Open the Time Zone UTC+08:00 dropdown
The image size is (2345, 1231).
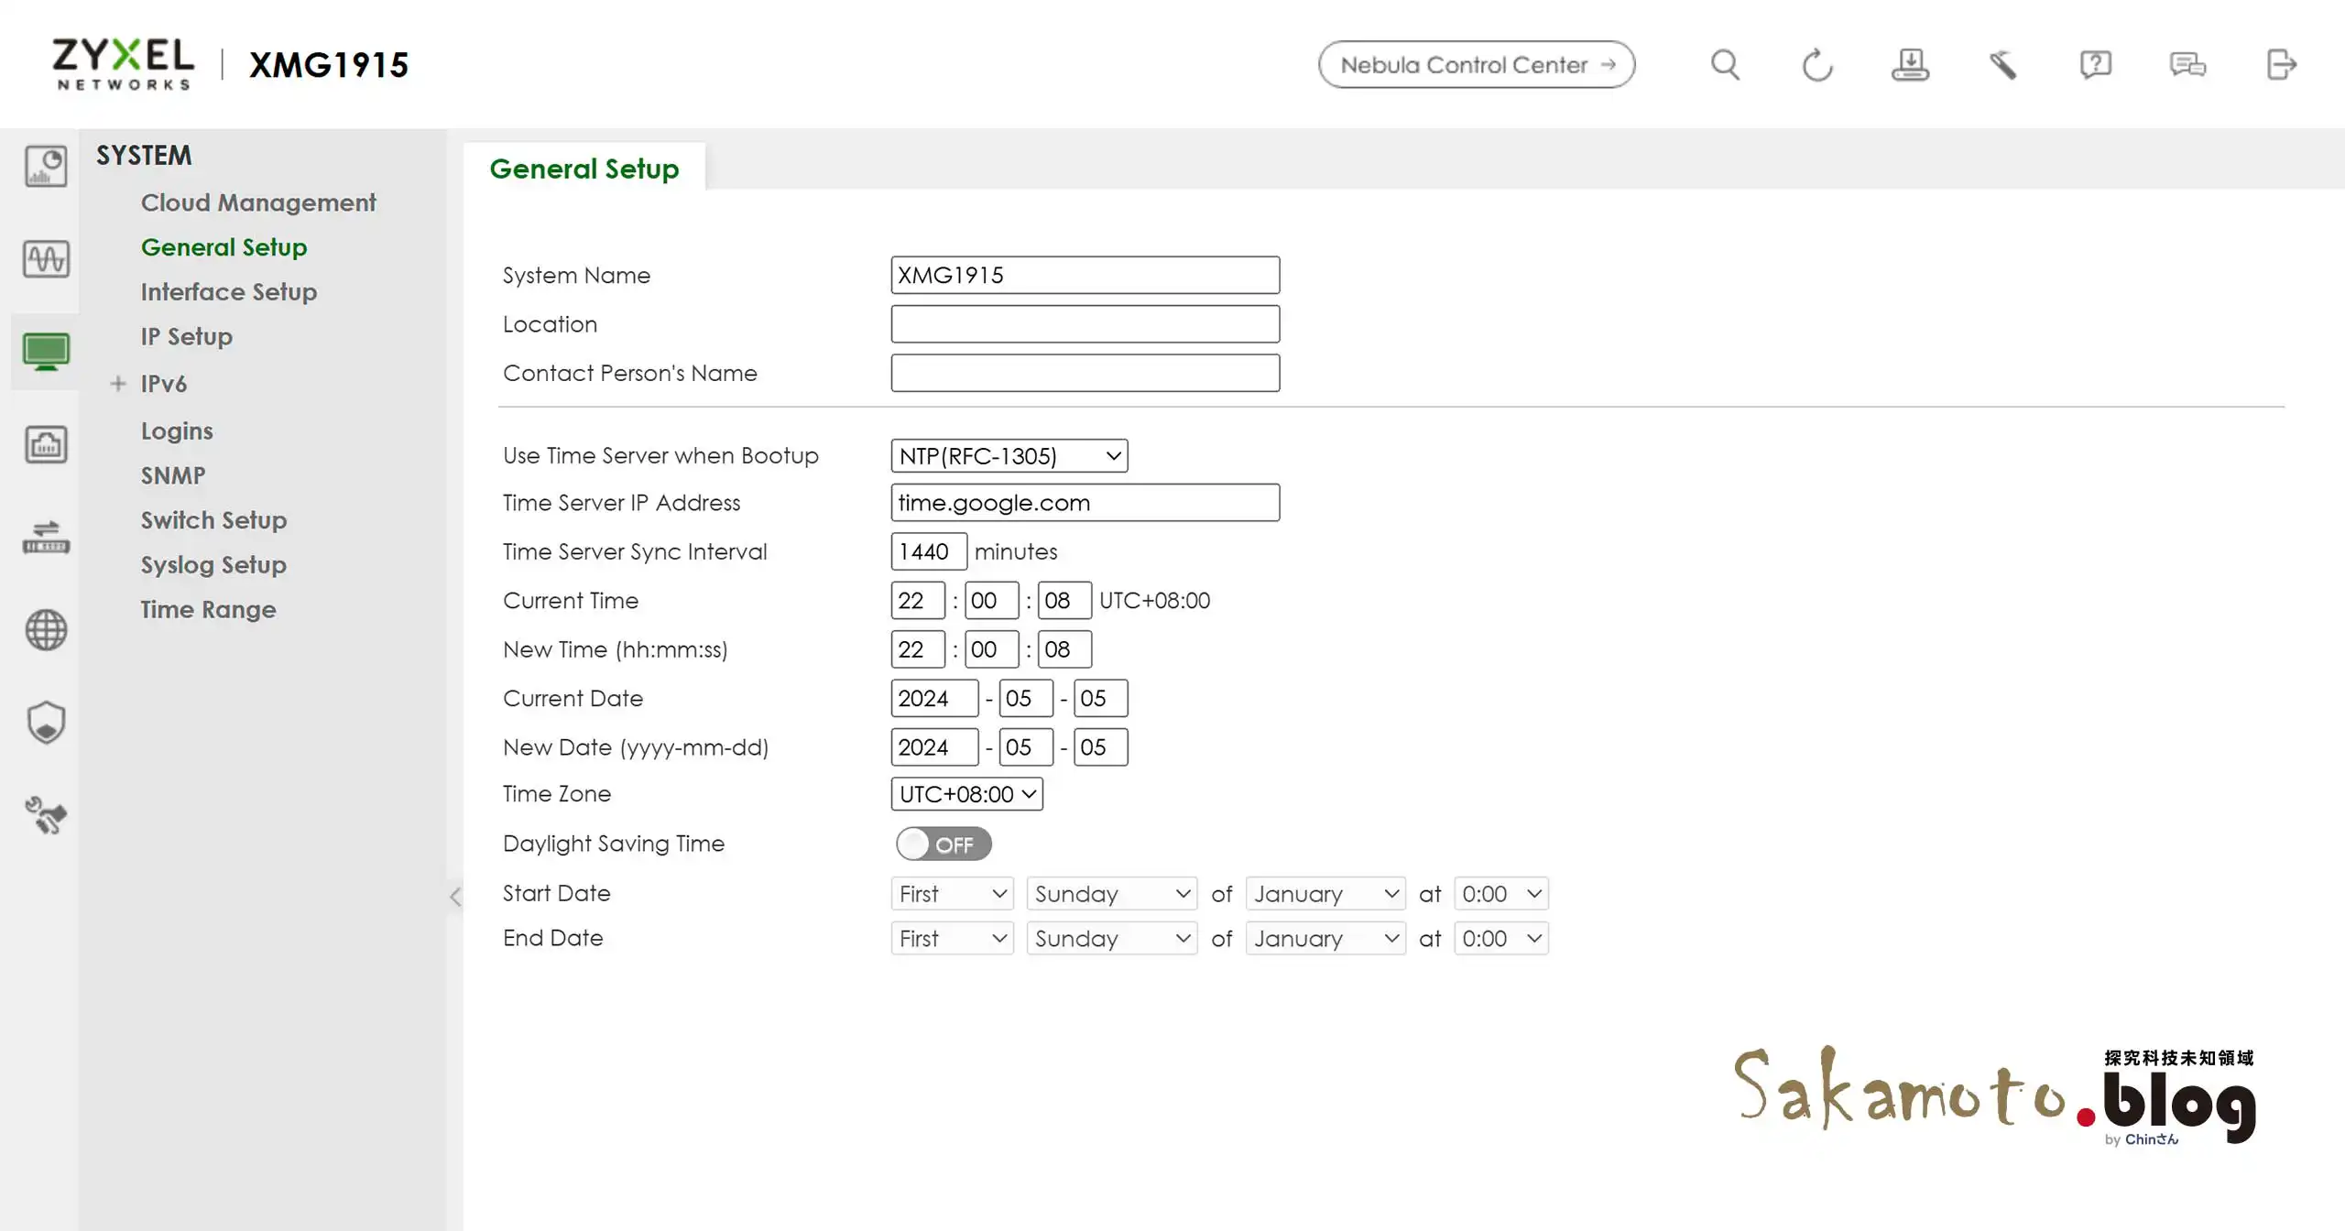pos(966,794)
